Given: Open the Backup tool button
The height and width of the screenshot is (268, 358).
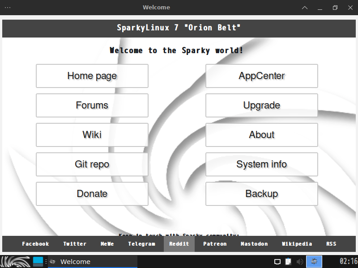Looking at the screenshot, I should pos(262,194).
